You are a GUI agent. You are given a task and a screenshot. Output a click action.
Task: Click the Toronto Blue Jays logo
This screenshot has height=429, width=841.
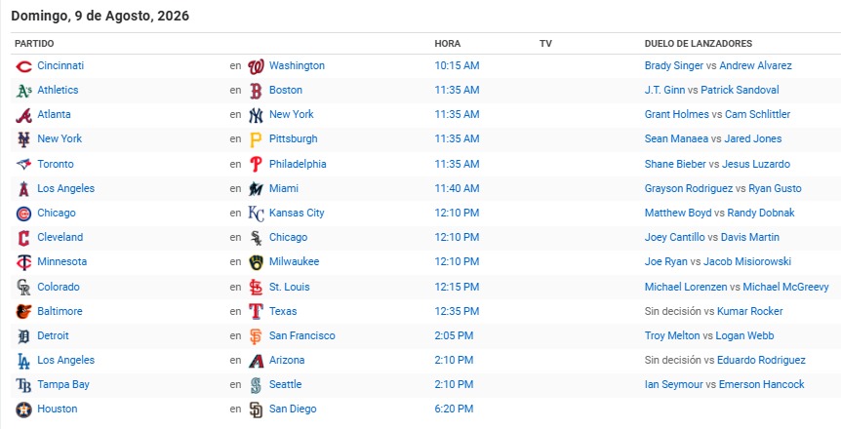click(23, 164)
